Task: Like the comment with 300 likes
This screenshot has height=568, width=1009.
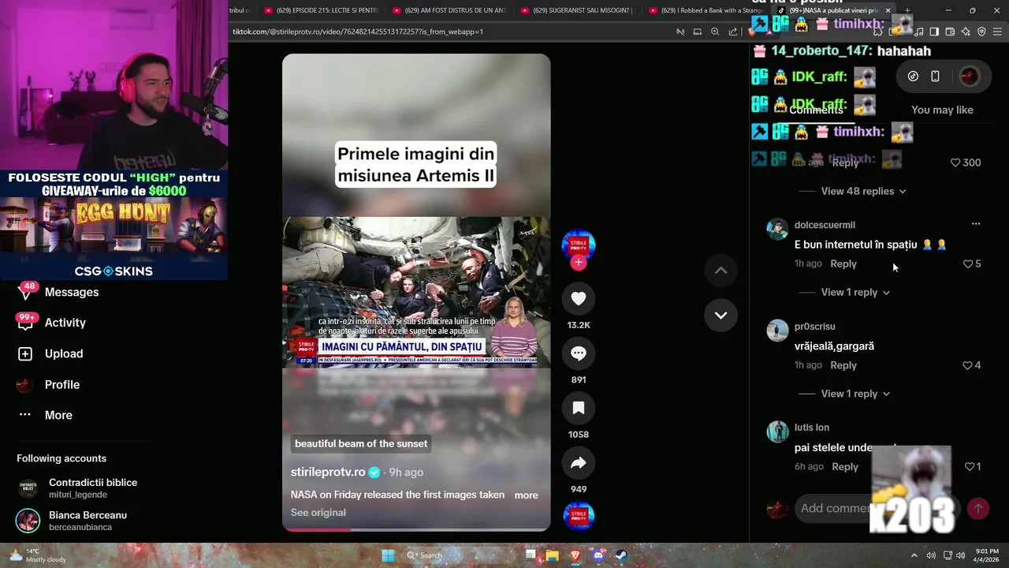Action: (955, 163)
